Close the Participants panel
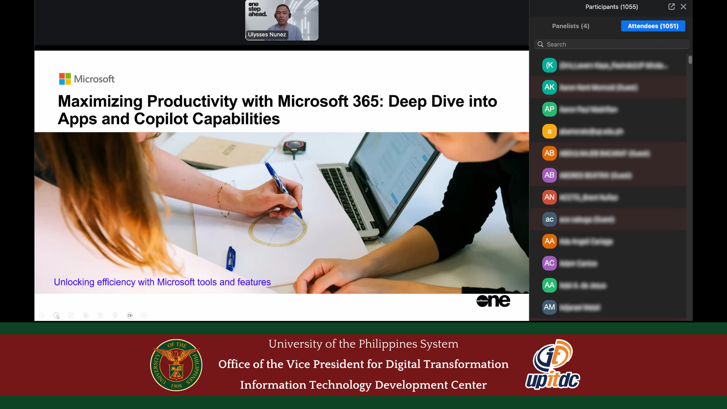The height and width of the screenshot is (409, 727). pyautogui.click(x=683, y=7)
